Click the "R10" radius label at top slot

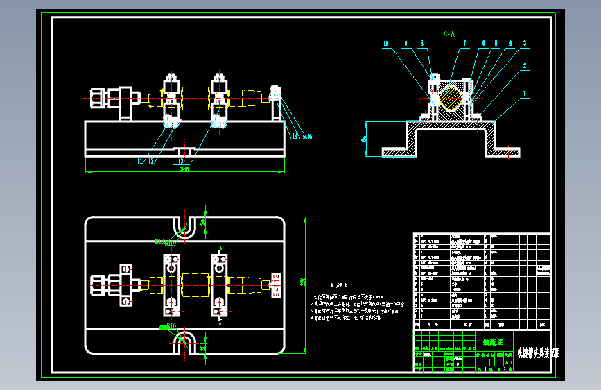coord(171,244)
